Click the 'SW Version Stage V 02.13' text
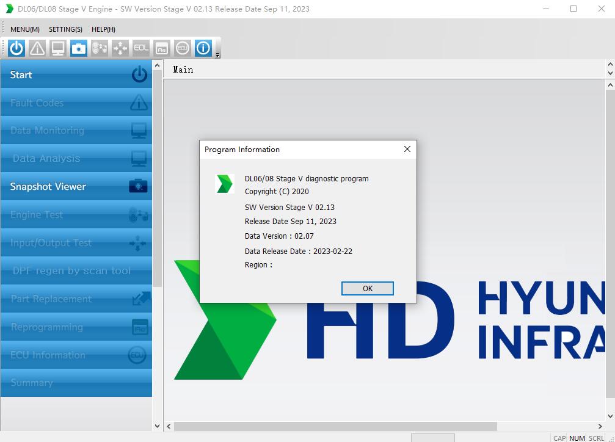 click(x=289, y=207)
